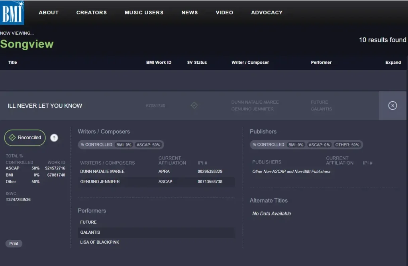Click the Expand column header
Image resolution: width=408 pixels, height=266 pixels.
tap(393, 63)
